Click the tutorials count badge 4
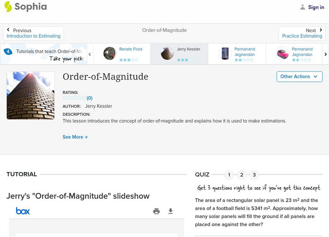The width and height of the screenshot is (329, 237). pyautogui.click(x=8, y=51)
